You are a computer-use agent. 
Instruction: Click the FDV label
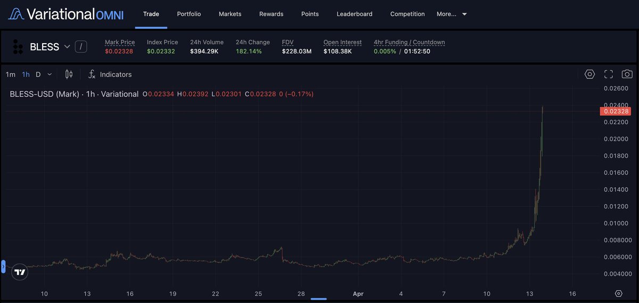[288, 42]
